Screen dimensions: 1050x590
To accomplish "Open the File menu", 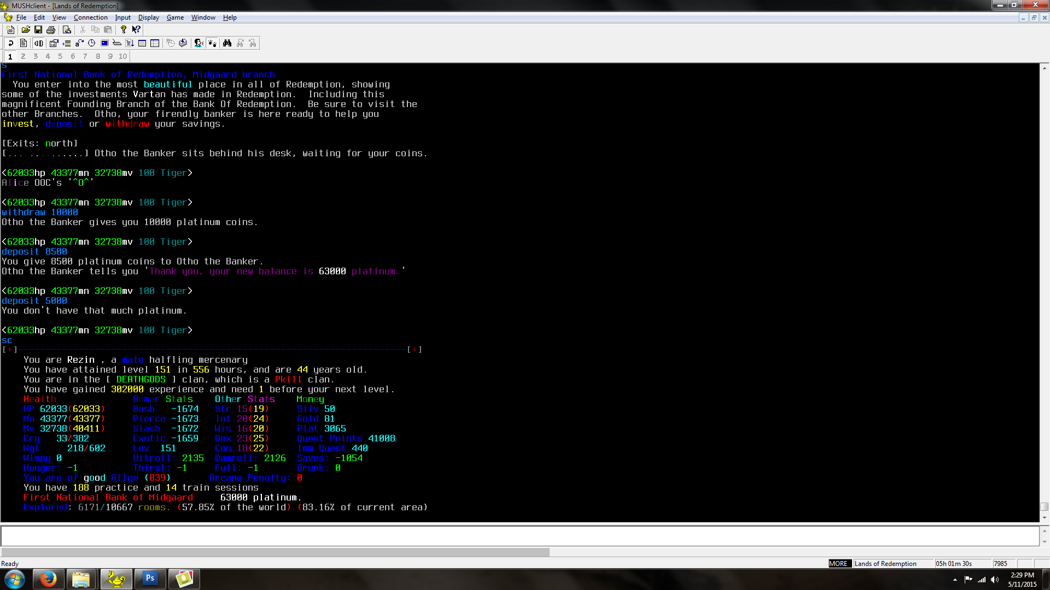I will click(x=21, y=17).
